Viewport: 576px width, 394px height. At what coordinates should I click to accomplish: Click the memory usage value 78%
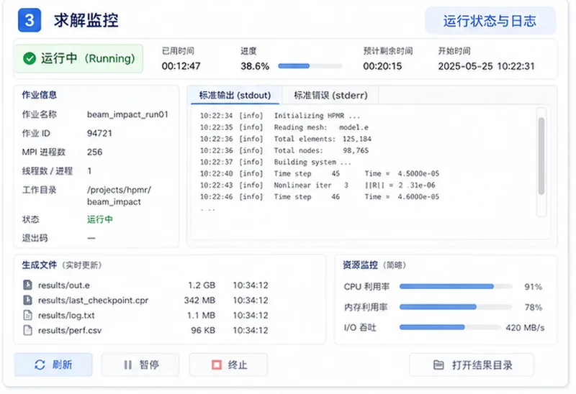[x=534, y=308]
